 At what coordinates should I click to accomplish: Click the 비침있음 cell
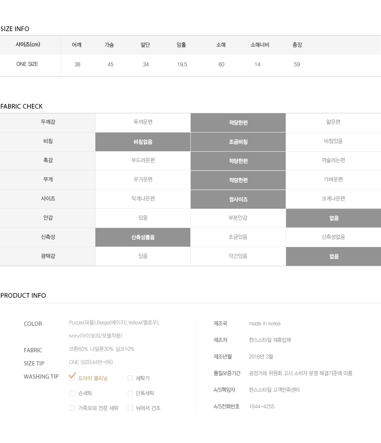[333, 141]
